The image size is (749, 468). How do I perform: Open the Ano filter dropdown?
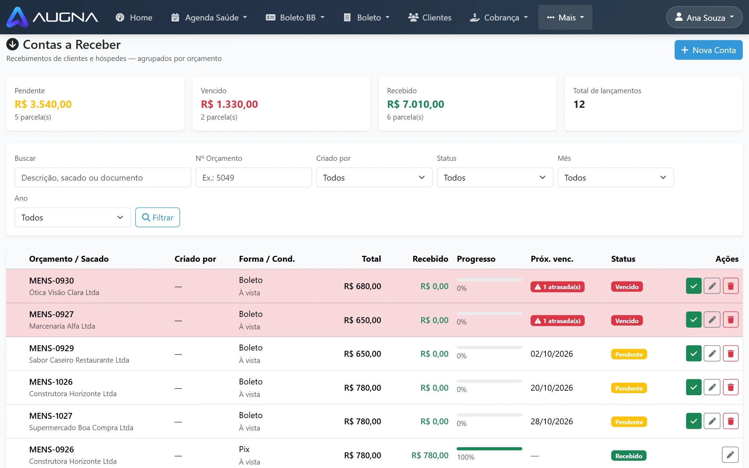pos(72,217)
